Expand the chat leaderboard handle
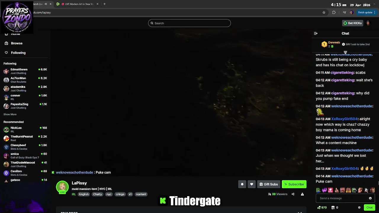The height and width of the screenshot is (213, 379). pyautogui.click(x=345, y=52)
